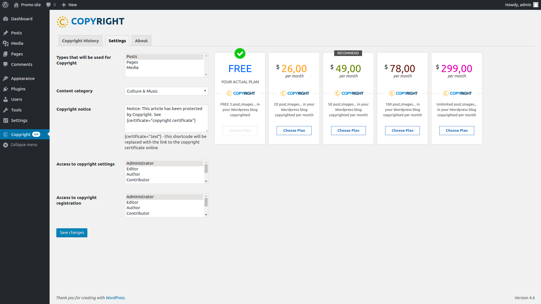The width and height of the screenshot is (541, 304).
Task: Click the copyright registration access scrollbar thumb
Action: [206, 202]
